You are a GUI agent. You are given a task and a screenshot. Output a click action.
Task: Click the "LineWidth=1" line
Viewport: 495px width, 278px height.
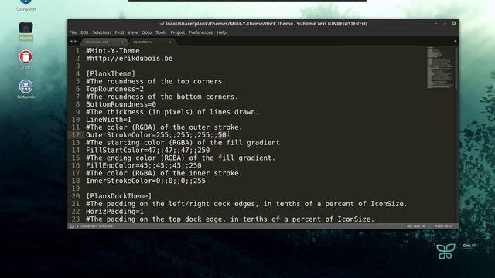(x=108, y=120)
